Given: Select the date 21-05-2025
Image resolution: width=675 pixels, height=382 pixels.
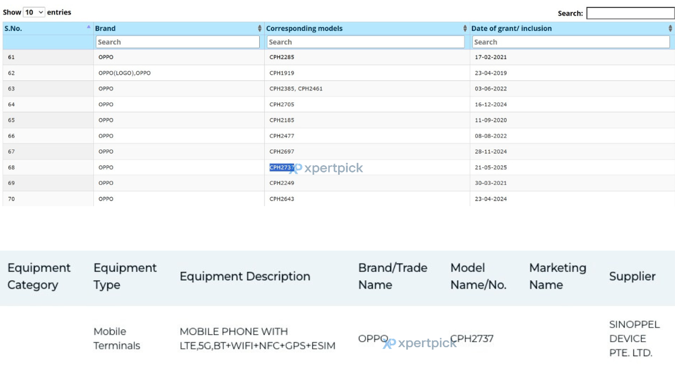Looking at the screenshot, I should (490, 167).
